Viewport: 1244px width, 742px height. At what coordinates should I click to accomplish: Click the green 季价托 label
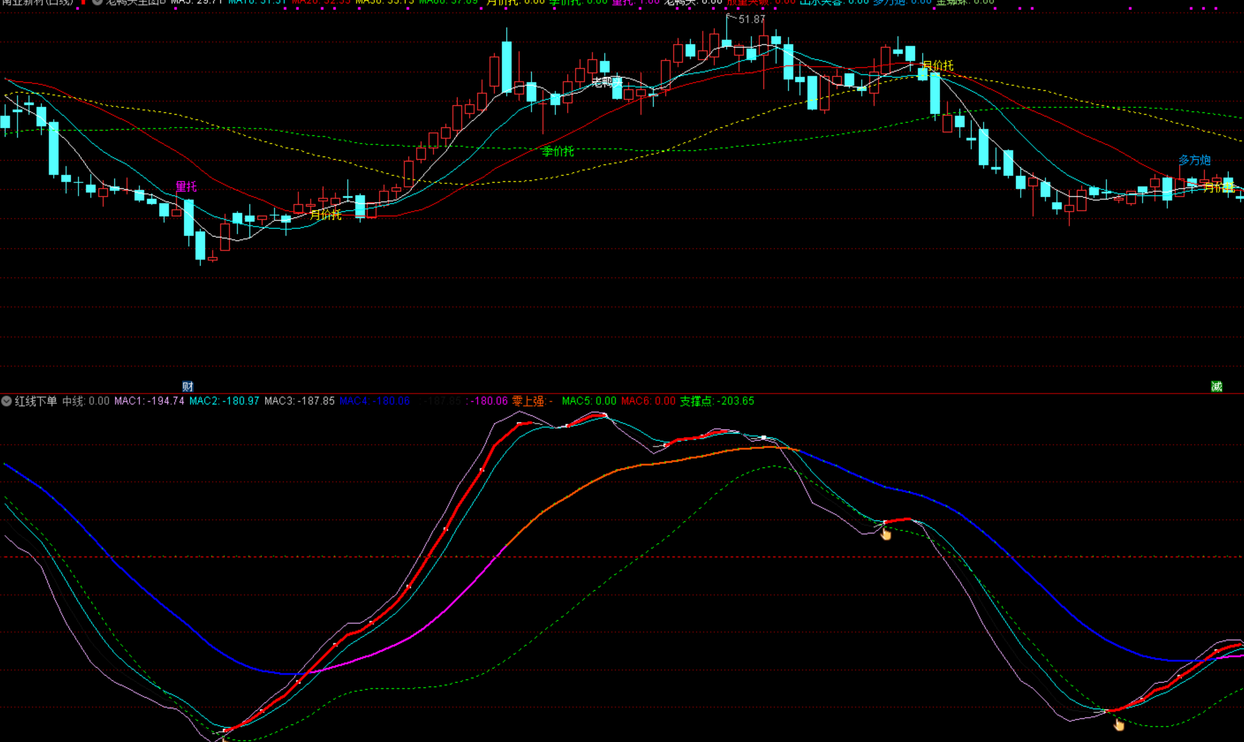(x=558, y=151)
